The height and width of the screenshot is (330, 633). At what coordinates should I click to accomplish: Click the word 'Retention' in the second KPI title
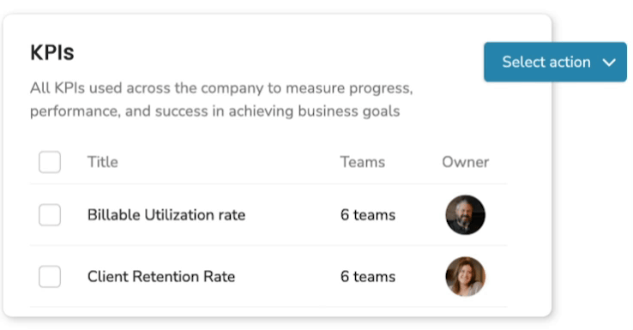(x=166, y=277)
